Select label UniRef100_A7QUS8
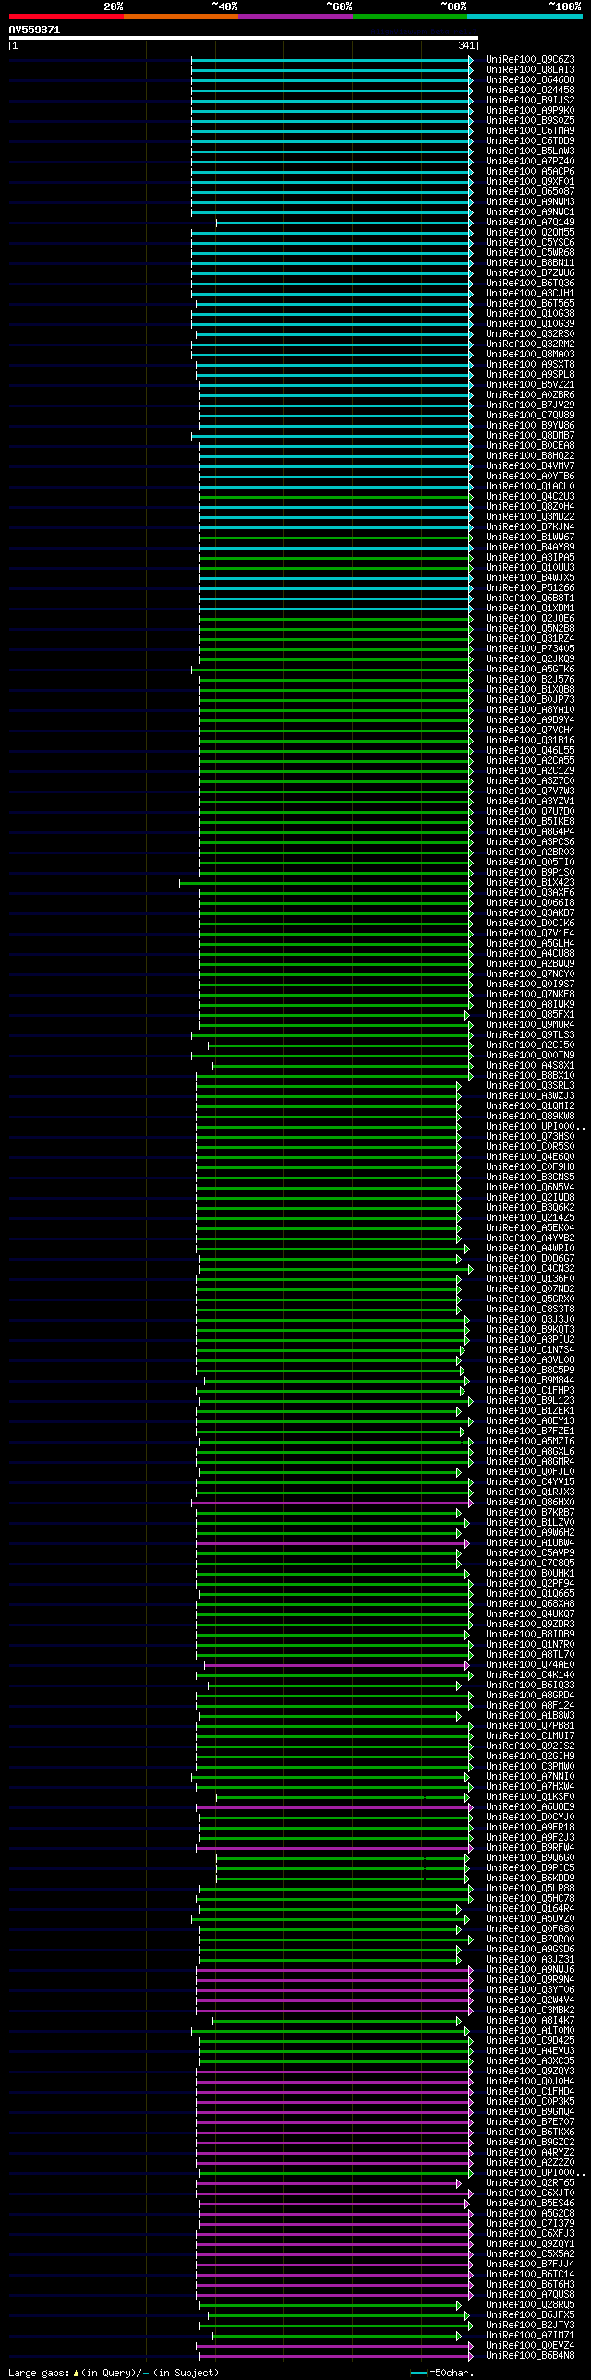Image resolution: width=591 pixels, height=2380 pixels. [x=530, y=2296]
